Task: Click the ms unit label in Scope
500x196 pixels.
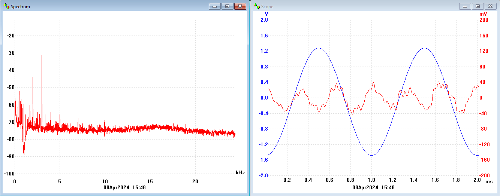Action: pos(489,181)
